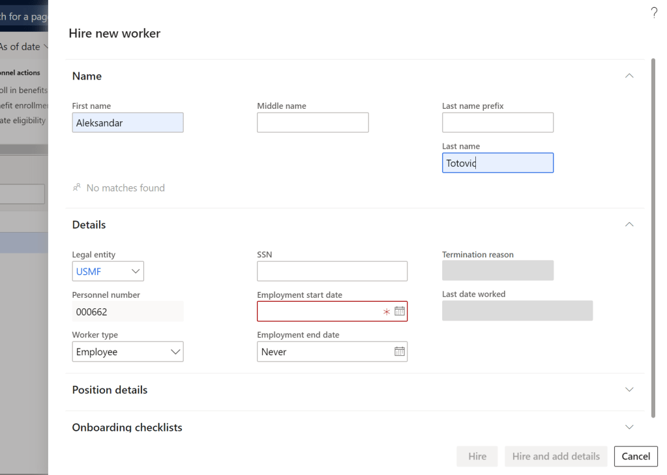Click the Cancel button
667x475 pixels.
(x=635, y=456)
